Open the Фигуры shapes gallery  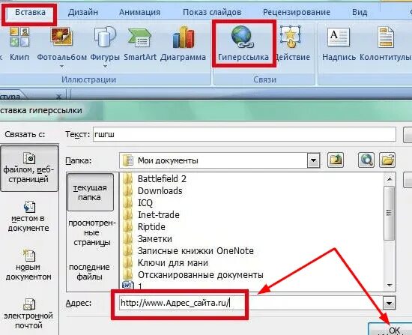tap(105, 44)
